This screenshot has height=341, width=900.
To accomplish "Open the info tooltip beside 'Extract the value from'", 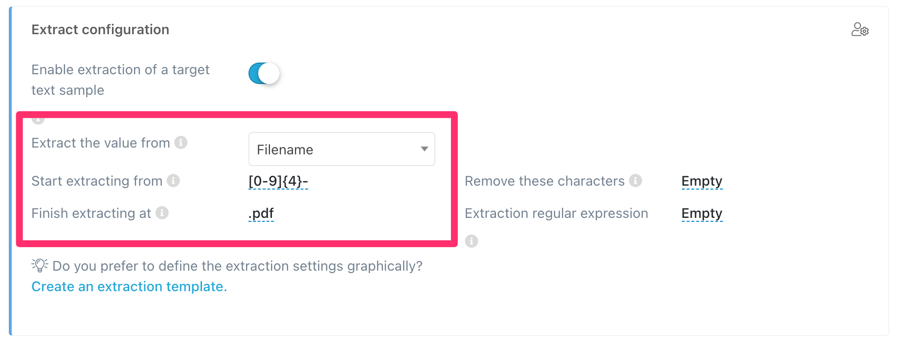I will (181, 143).
